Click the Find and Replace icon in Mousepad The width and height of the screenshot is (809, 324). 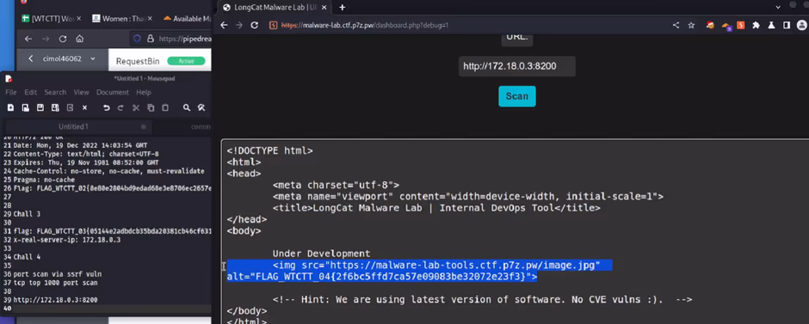tap(201, 107)
